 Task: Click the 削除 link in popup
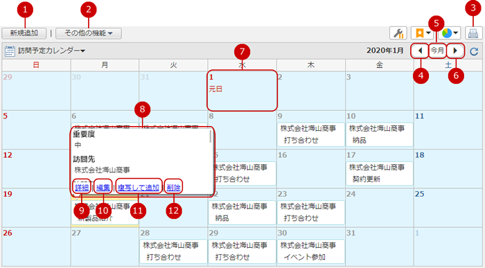(x=173, y=187)
